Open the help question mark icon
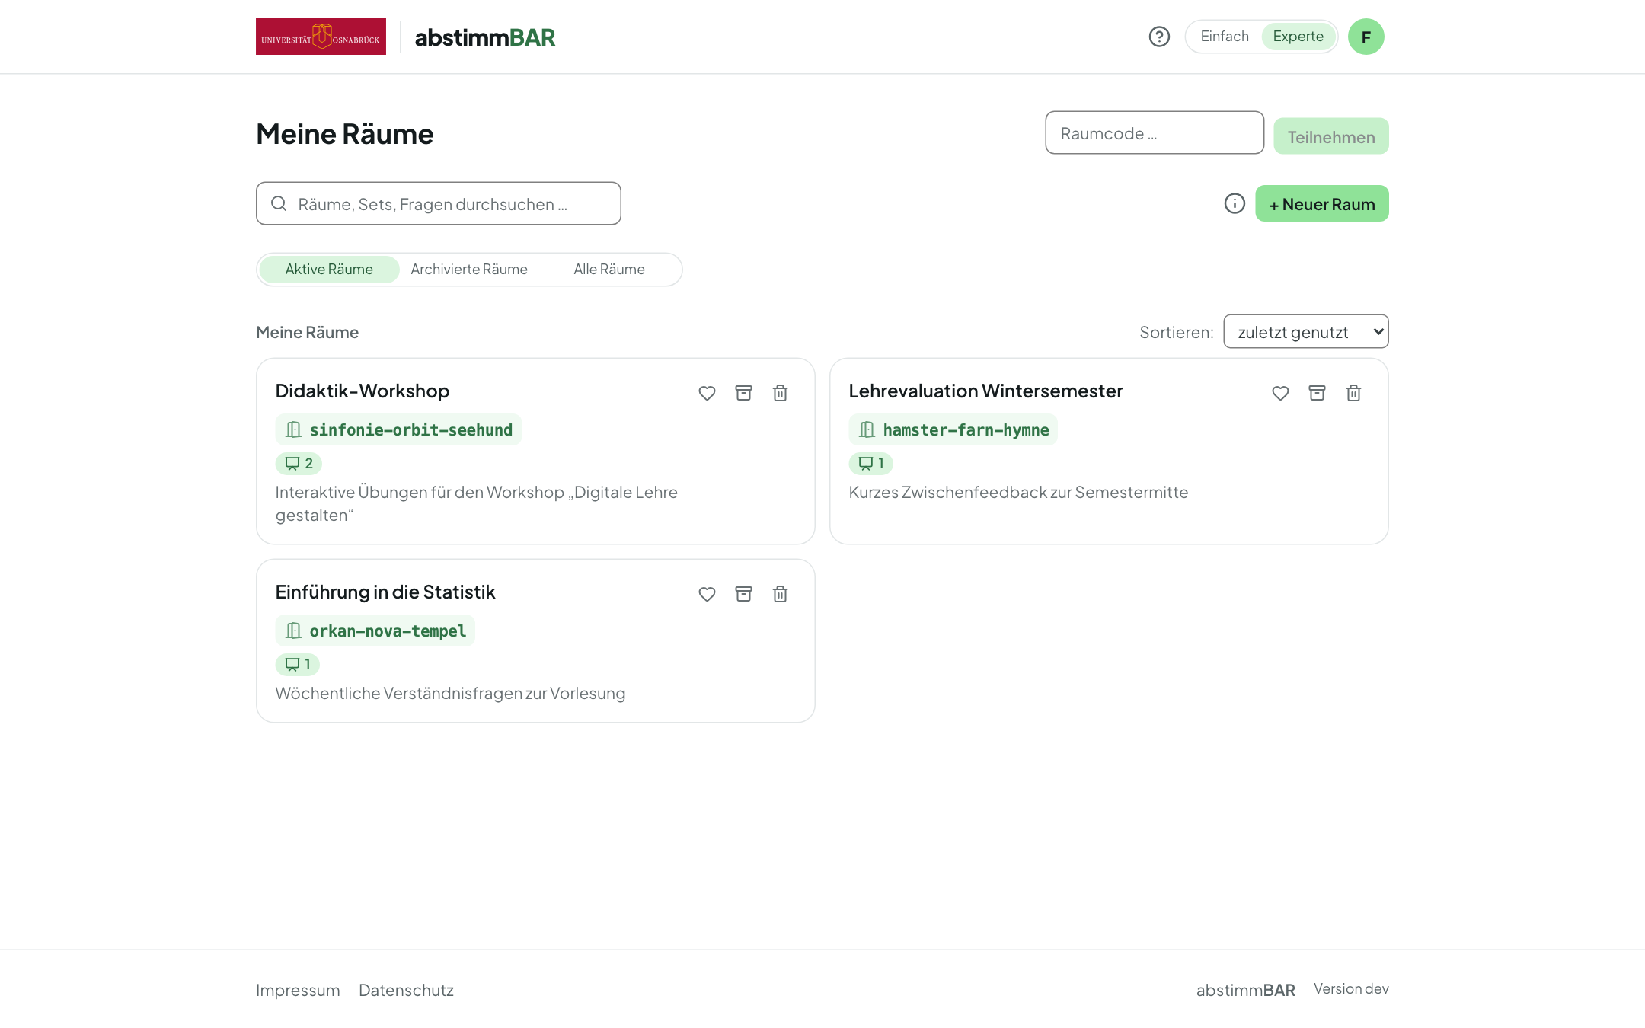The image size is (1645, 1028). point(1159,37)
